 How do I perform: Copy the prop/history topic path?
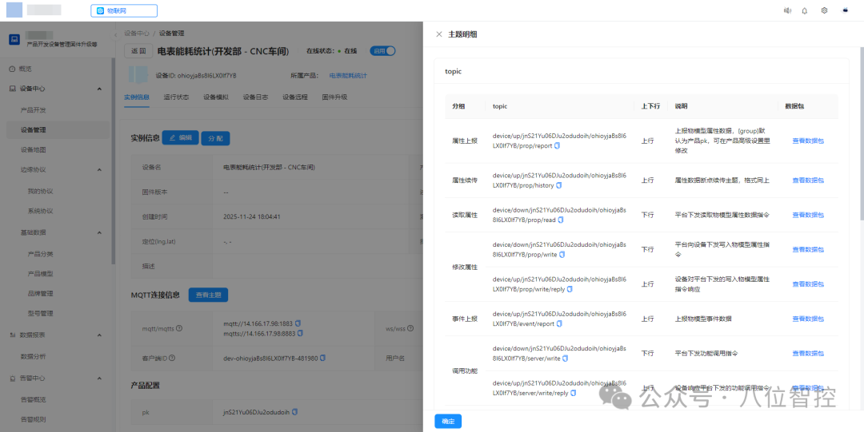coord(558,185)
